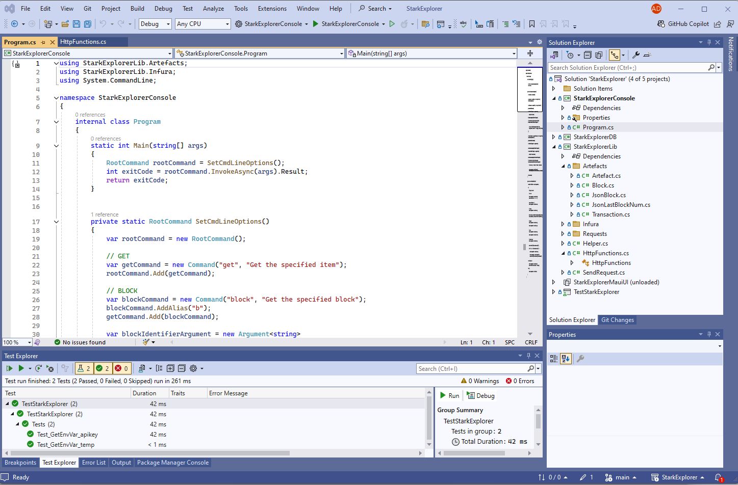
Task: Toggle Alphabetical sort in Properties panel
Action: [x=565, y=359]
